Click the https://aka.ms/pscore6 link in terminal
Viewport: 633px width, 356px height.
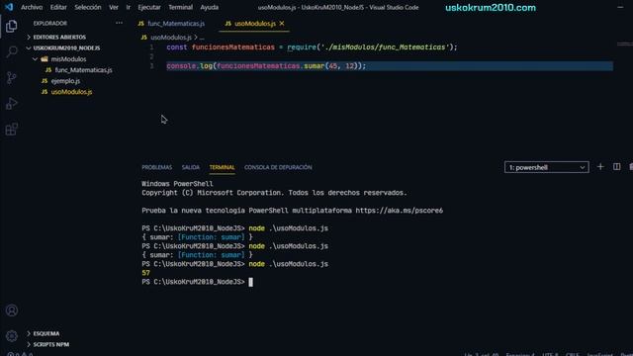[399, 211]
